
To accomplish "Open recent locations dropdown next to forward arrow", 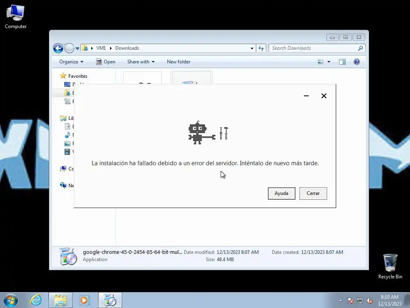I will 77,49.
